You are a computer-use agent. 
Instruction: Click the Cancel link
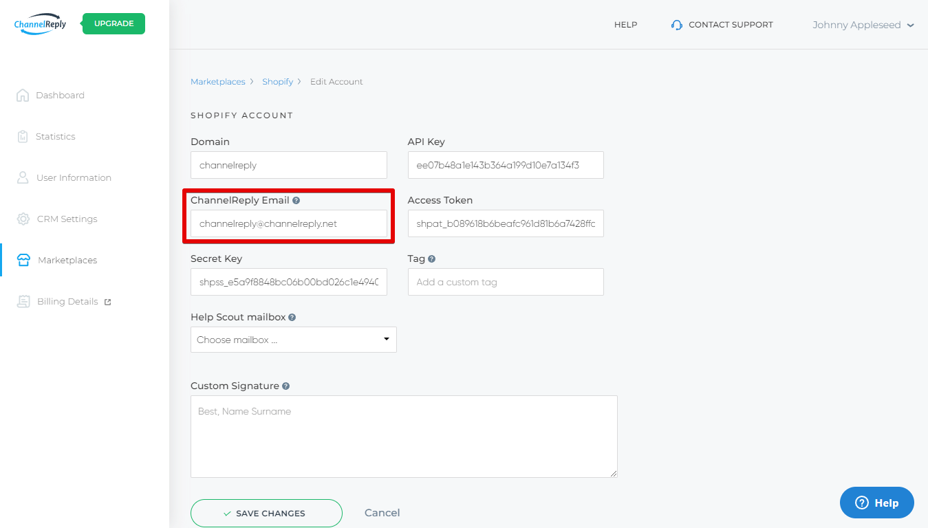click(x=382, y=513)
